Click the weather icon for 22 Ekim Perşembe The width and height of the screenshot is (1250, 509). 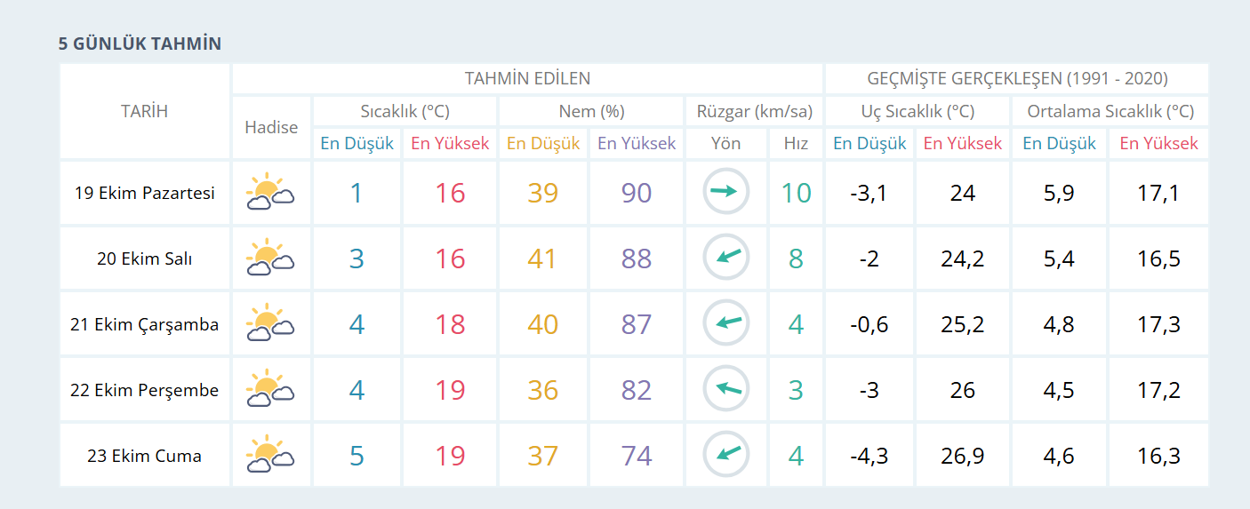click(x=271, y=390)
